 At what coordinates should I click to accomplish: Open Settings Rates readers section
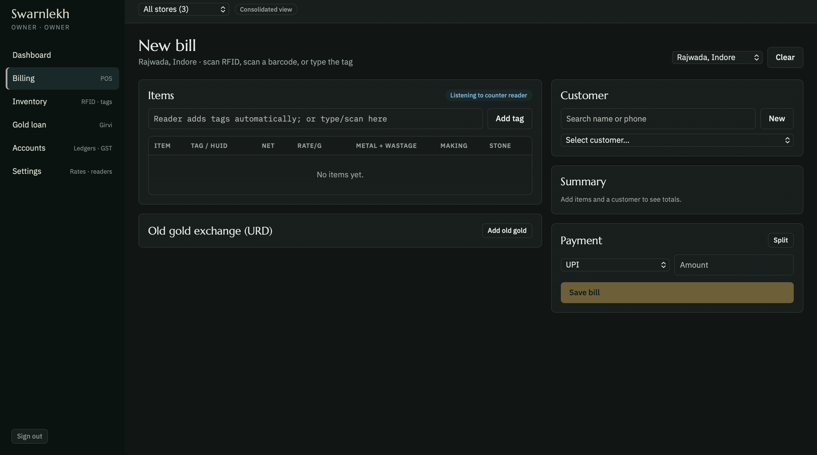62,171
